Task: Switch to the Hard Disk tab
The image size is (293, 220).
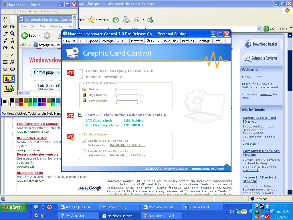Action: (171, 41)
